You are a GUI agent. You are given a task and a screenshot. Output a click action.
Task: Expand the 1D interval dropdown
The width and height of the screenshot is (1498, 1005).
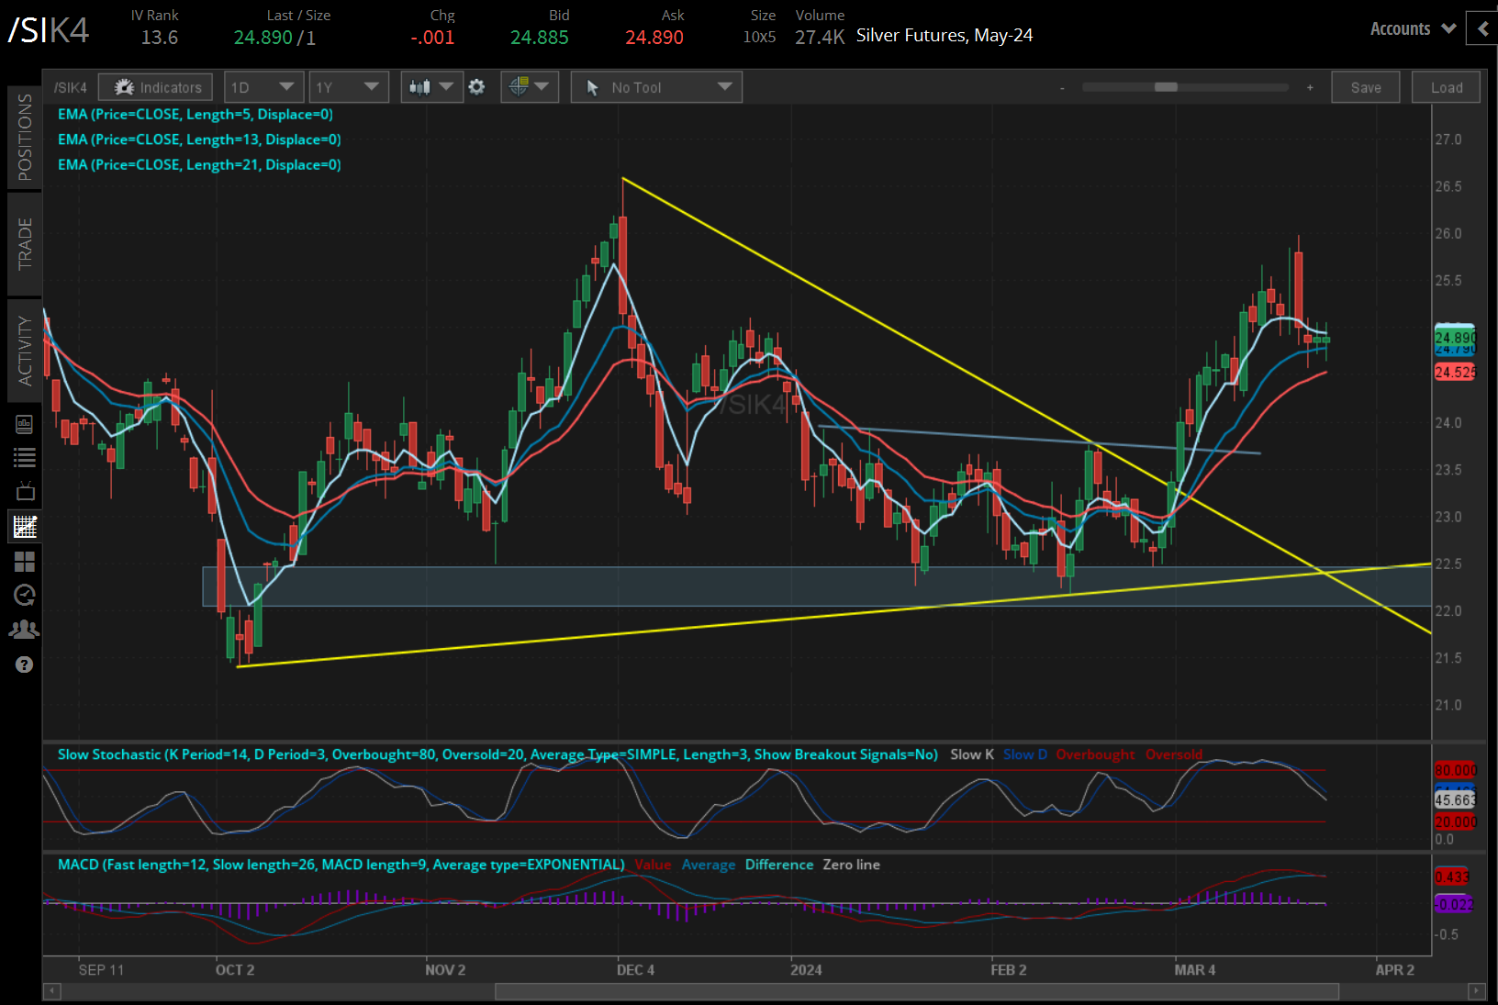point(263,87)
